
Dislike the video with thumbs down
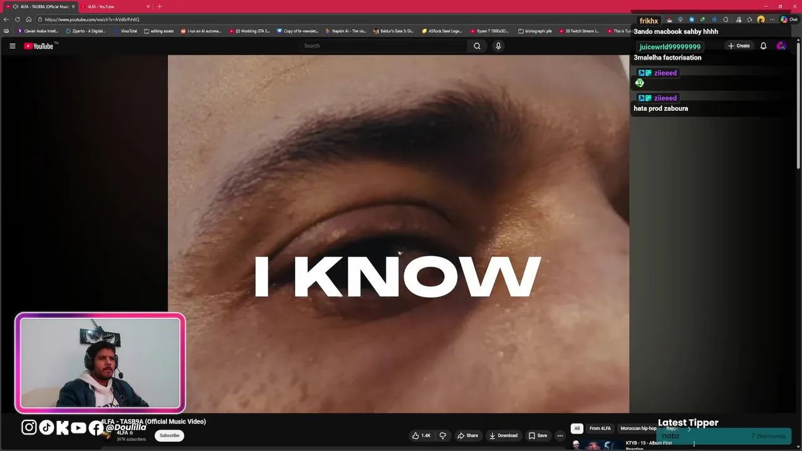point(443,435)
